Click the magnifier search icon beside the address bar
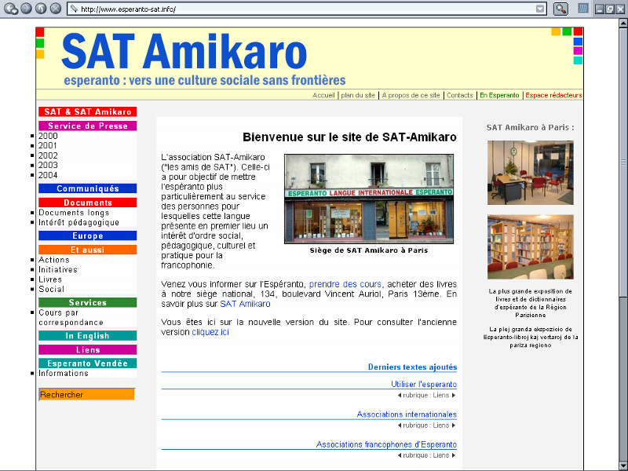The height and width of the screenshot is (471, 628). [x=560, y=9]
